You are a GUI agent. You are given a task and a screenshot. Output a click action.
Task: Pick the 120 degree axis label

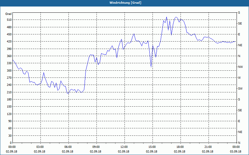9,114
